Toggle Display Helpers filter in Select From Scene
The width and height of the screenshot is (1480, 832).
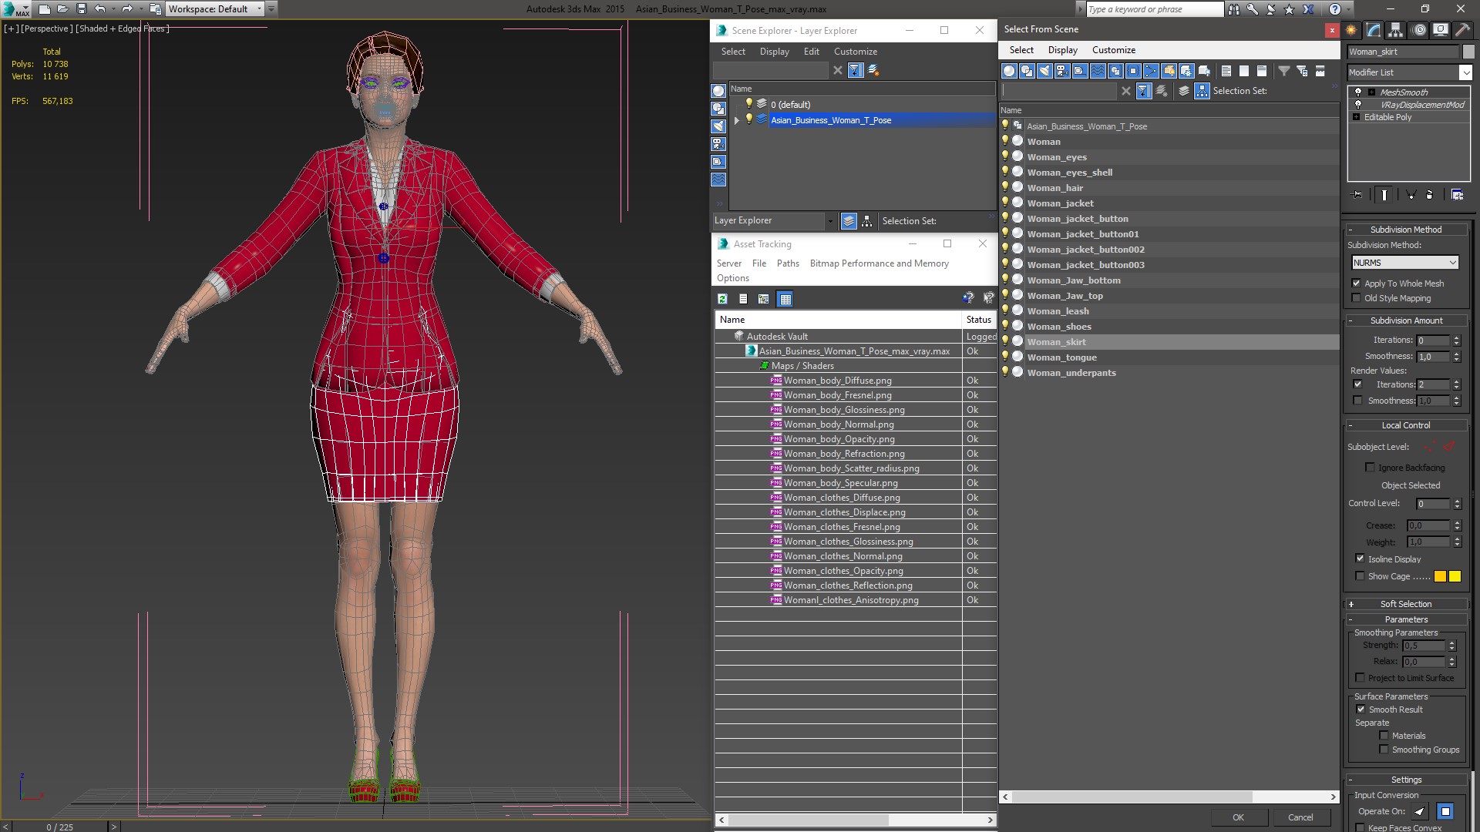coord(1080,71)
